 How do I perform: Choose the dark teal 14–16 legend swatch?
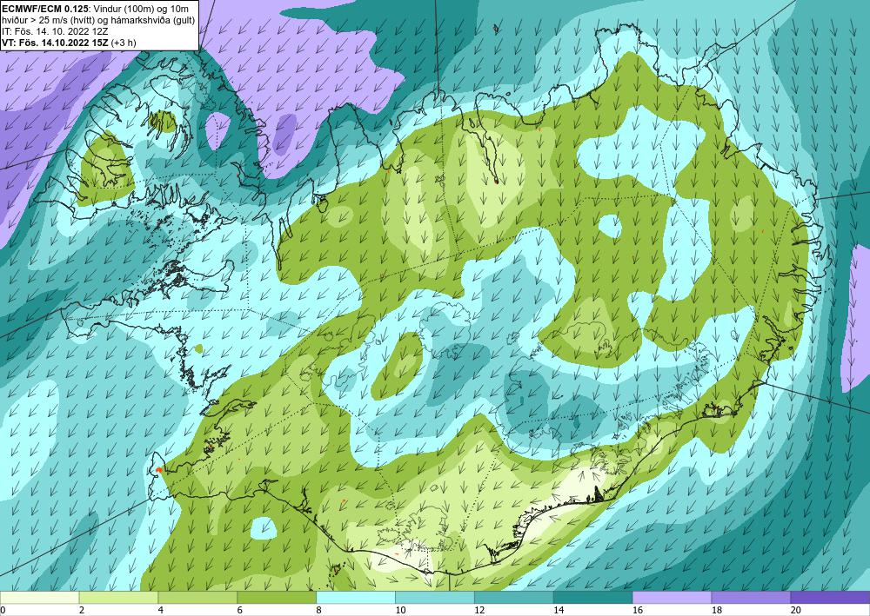click(592, 598)
